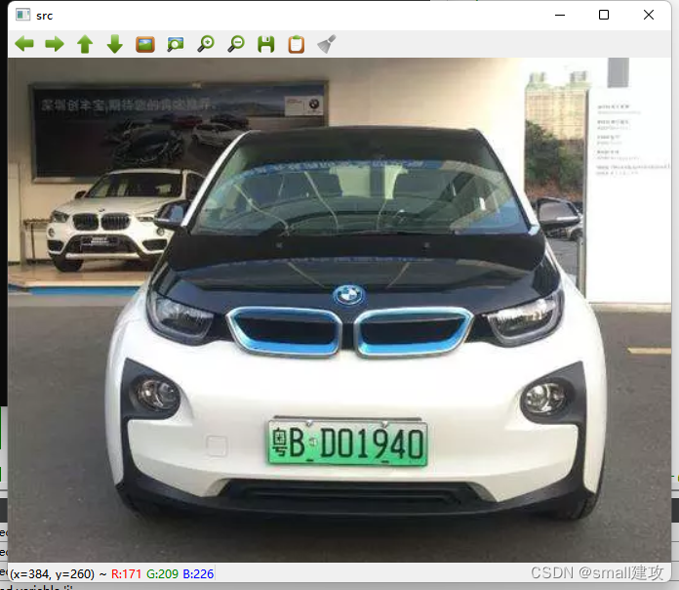
Task: Click the src window title icon
Action: (x=22, y=15)
